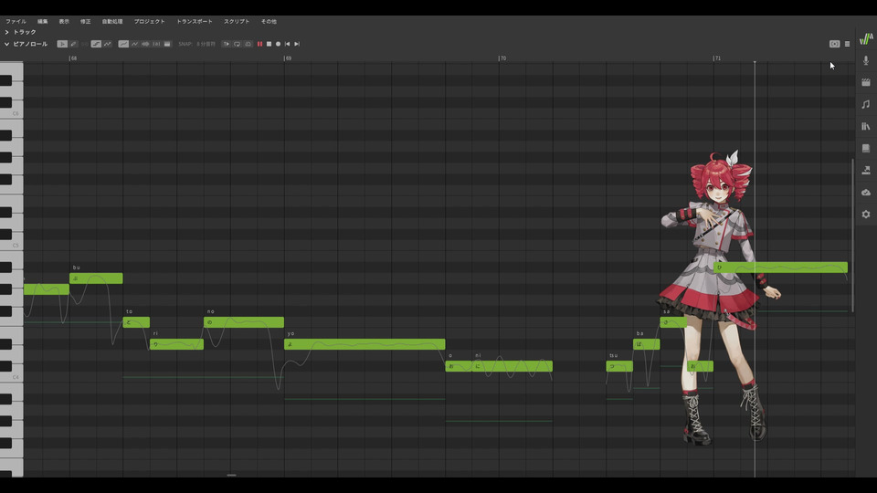Select the long note after measure 71

[x=781, y=267]
